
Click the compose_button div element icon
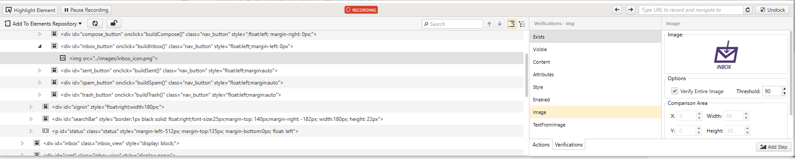pos(54,34)
